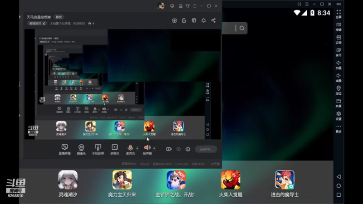Open the skin theme shirt icon
This screenshot has height=204, width=363.
pos(188,6)
